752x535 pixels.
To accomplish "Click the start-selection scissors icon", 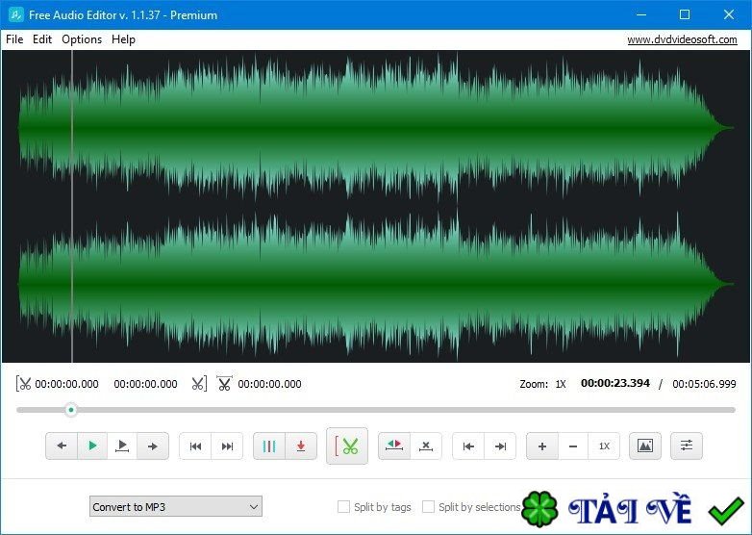I will coord(23,383).
